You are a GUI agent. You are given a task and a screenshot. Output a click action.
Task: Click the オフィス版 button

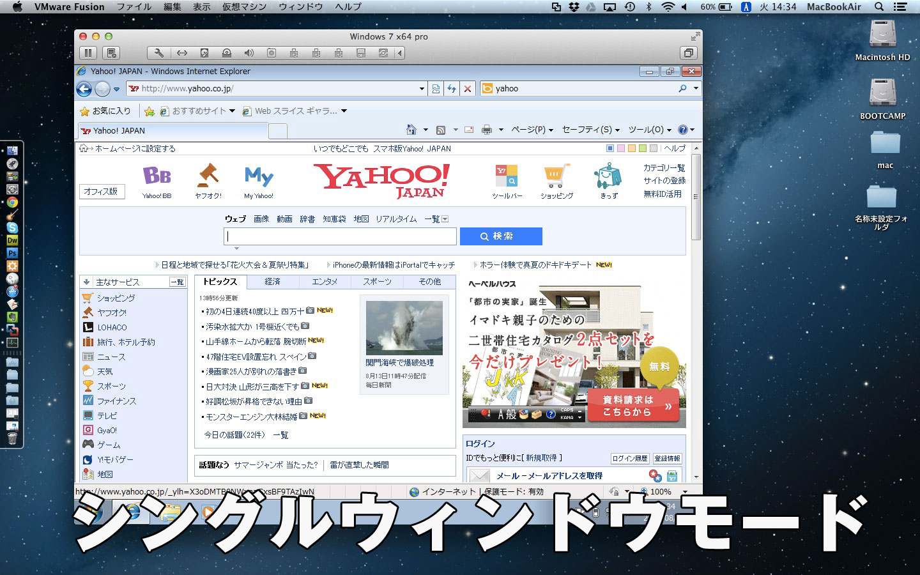(102, 192)
